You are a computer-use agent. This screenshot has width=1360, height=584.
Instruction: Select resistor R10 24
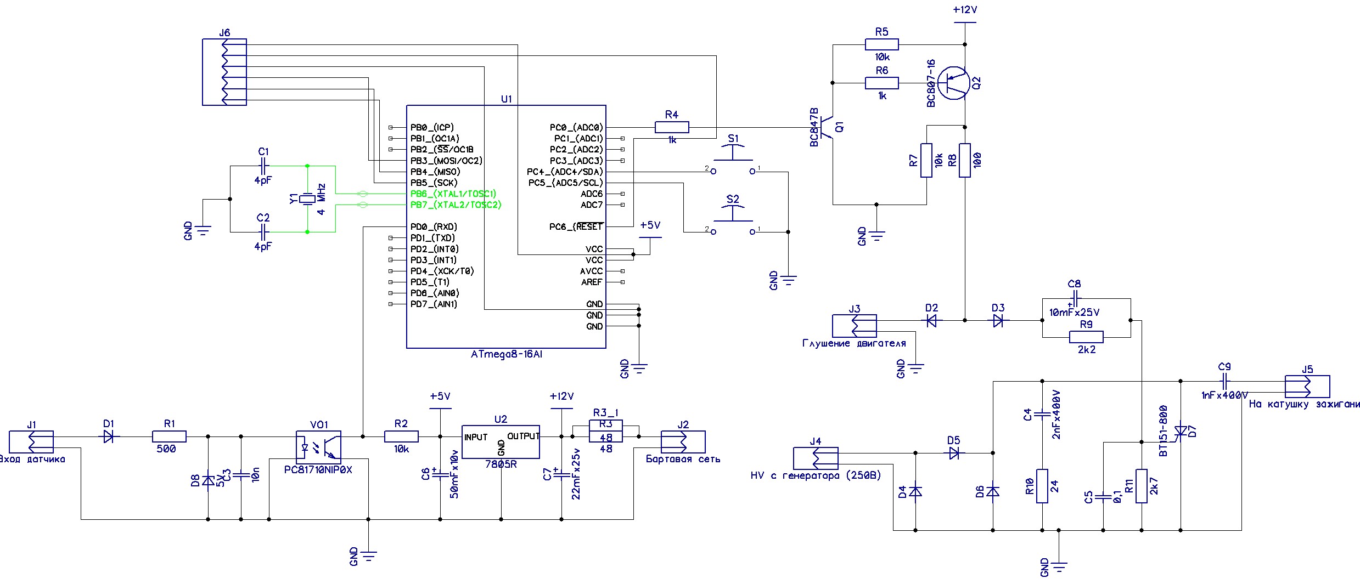tap(1042, 486)
